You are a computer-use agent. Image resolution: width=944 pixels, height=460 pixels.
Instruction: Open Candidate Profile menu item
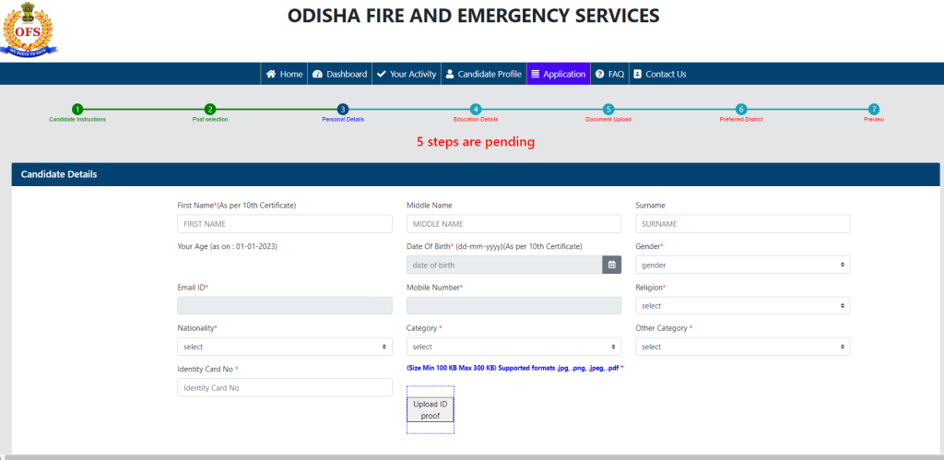[x=483, y=74]
